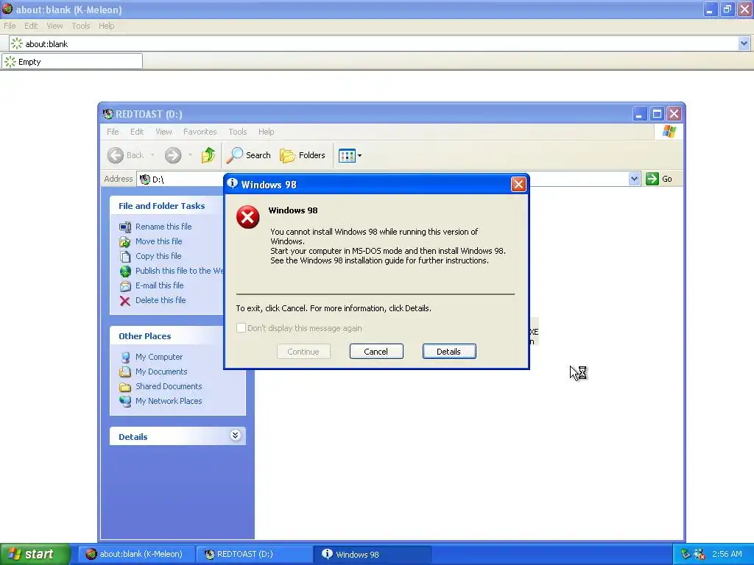Click the taskbar clock 2:56 AM
This screenshot has width=754, height=565.
click(x=727, y=554)
